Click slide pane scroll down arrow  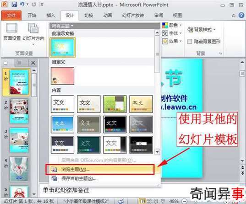tap(34, 194)
